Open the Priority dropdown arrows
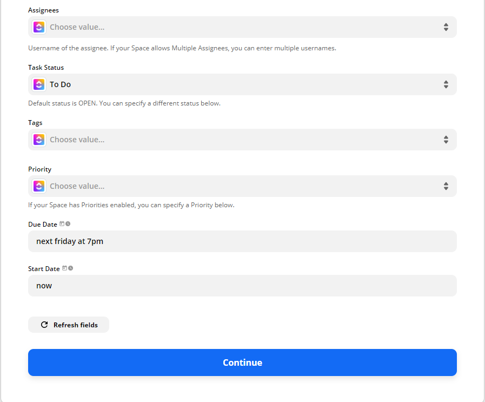 [x=446, y=186]
